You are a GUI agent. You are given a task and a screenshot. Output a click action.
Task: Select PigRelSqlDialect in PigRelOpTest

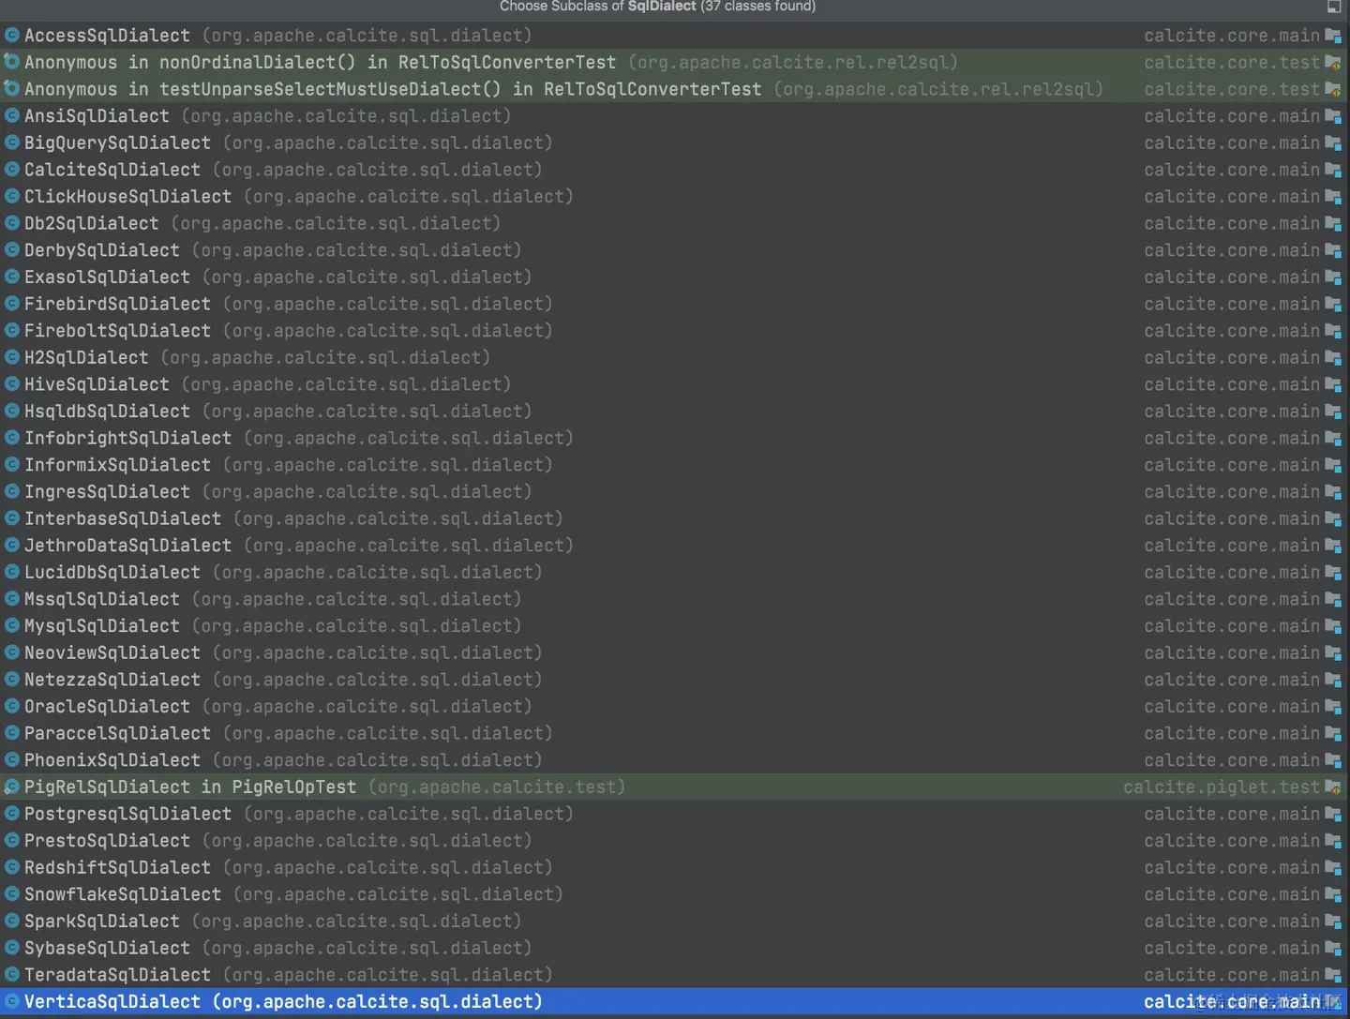(x=673, y=787)
